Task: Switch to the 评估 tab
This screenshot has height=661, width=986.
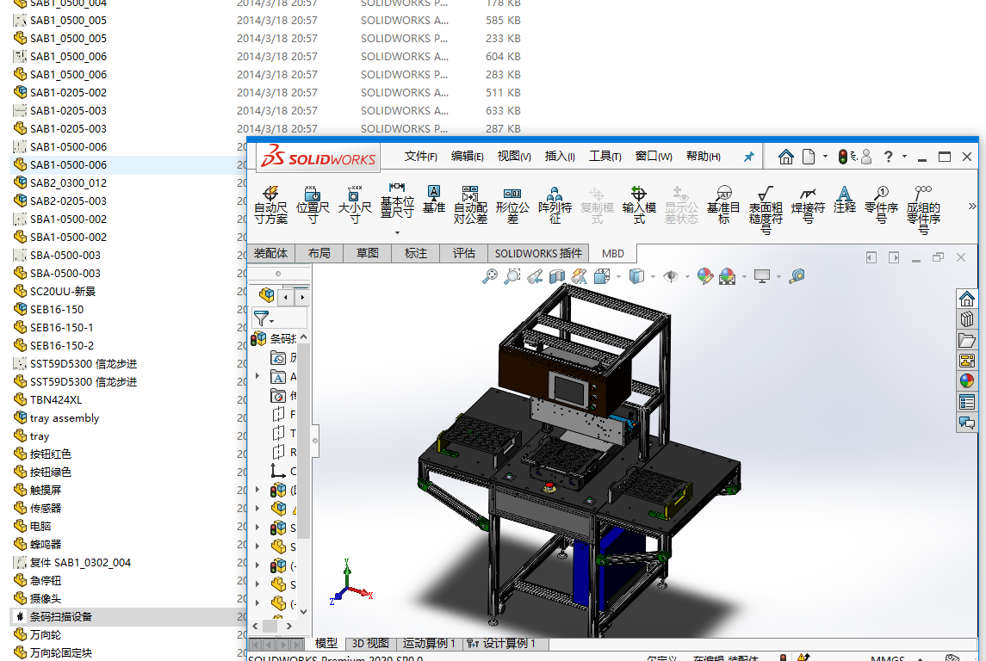Action: (463, 253)
